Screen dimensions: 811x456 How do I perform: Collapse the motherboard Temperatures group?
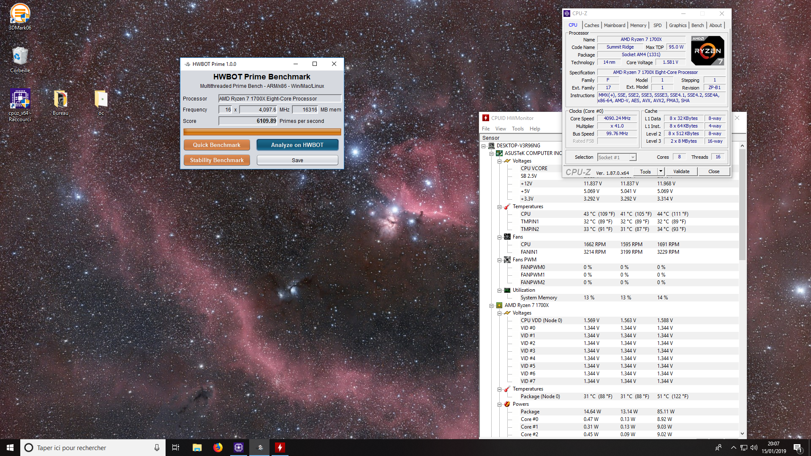point(500,207)
